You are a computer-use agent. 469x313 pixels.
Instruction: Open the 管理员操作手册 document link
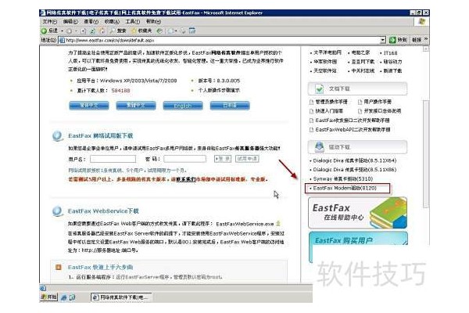point(331,102)
